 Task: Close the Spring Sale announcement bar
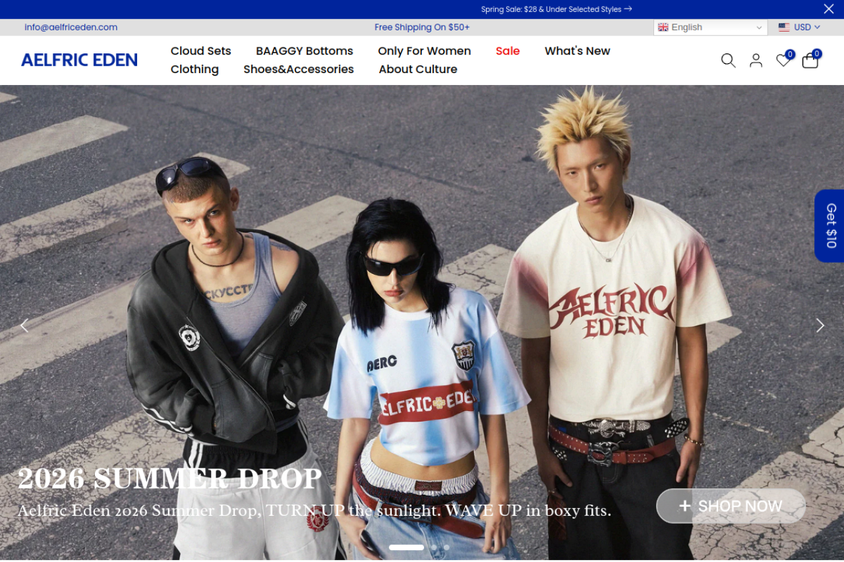pyautogui.click(x=828, y=9)
